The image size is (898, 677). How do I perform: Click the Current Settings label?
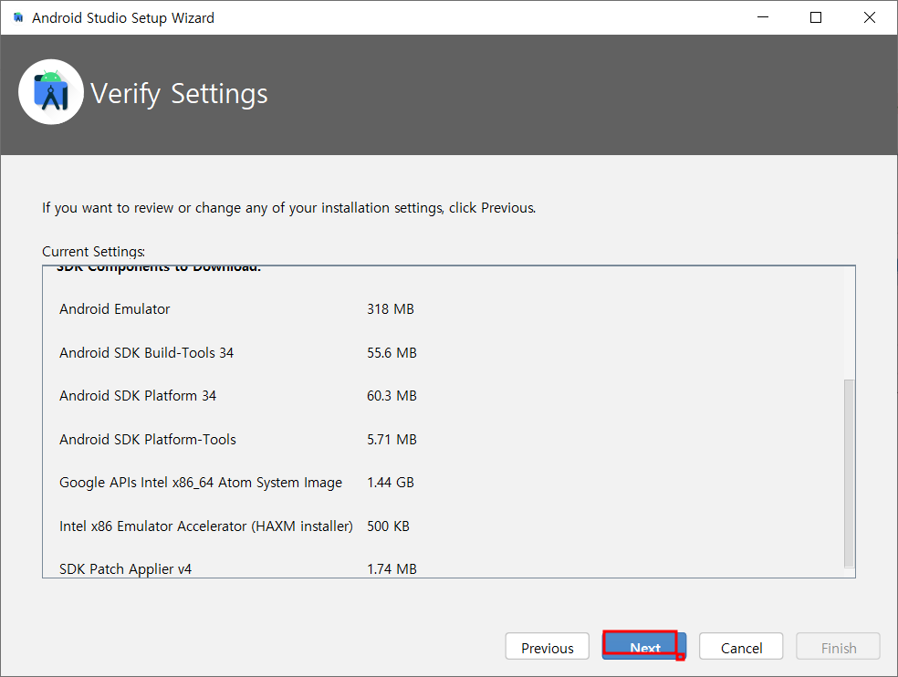coord(93,252)
